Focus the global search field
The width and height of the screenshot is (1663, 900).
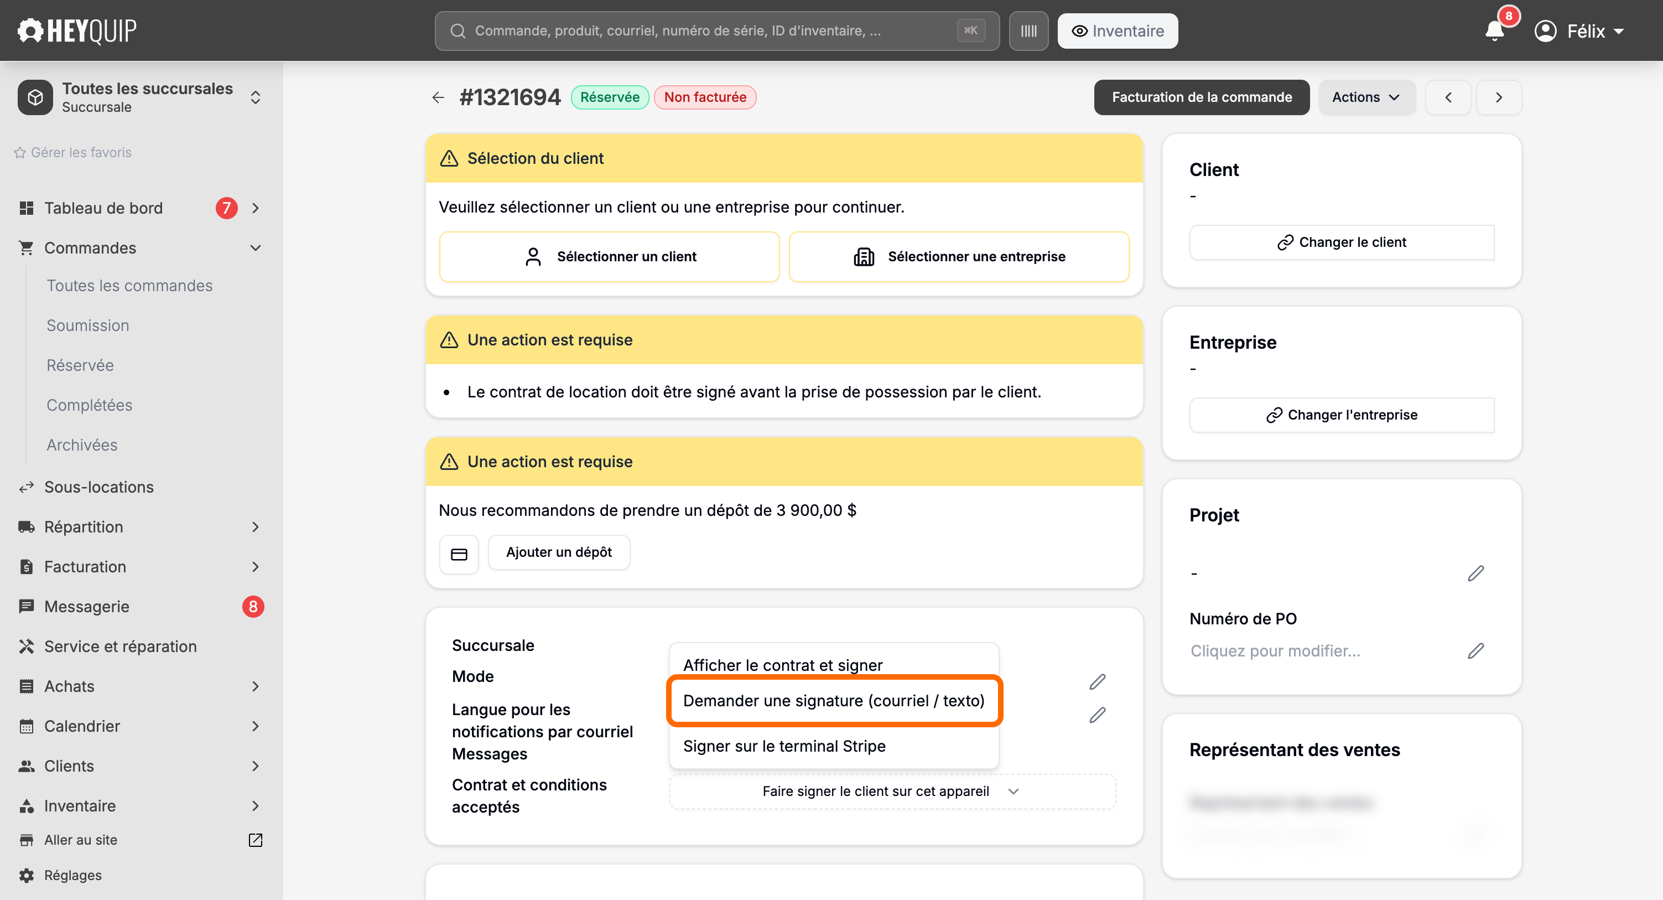[716, 31]
